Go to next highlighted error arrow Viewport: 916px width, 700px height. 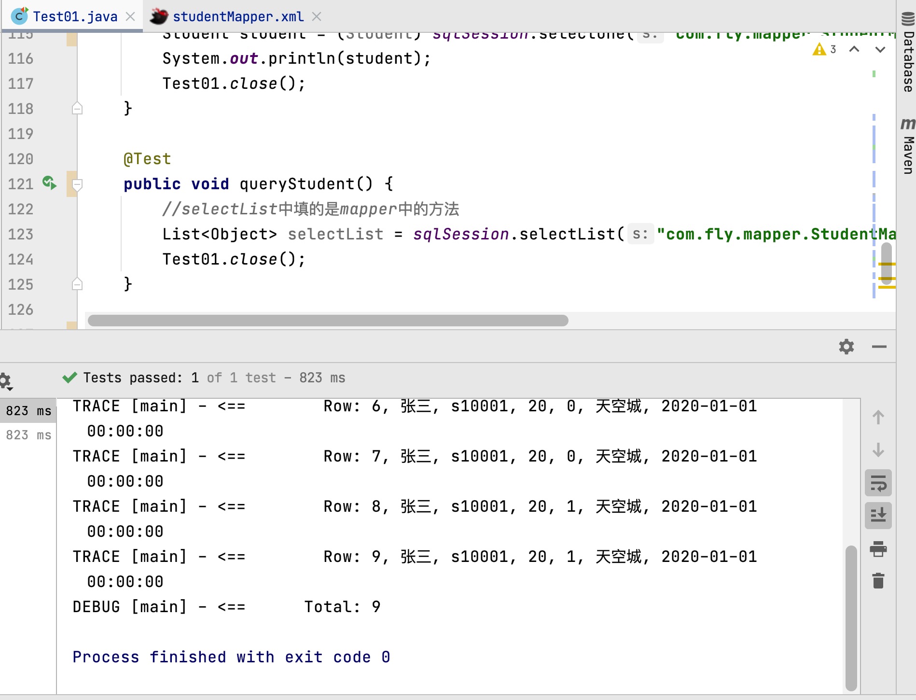pos(880,49)
